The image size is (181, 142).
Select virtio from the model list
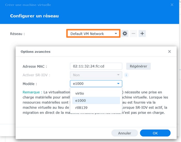click(x=80, y=93)
